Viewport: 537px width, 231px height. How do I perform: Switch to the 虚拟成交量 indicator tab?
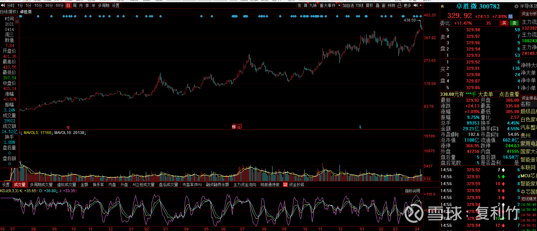[x=66, y=185]
